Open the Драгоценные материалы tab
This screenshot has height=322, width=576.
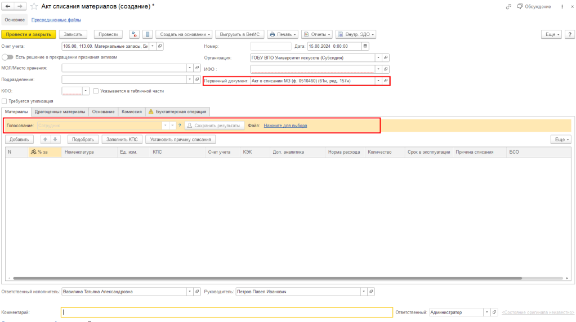60,111
